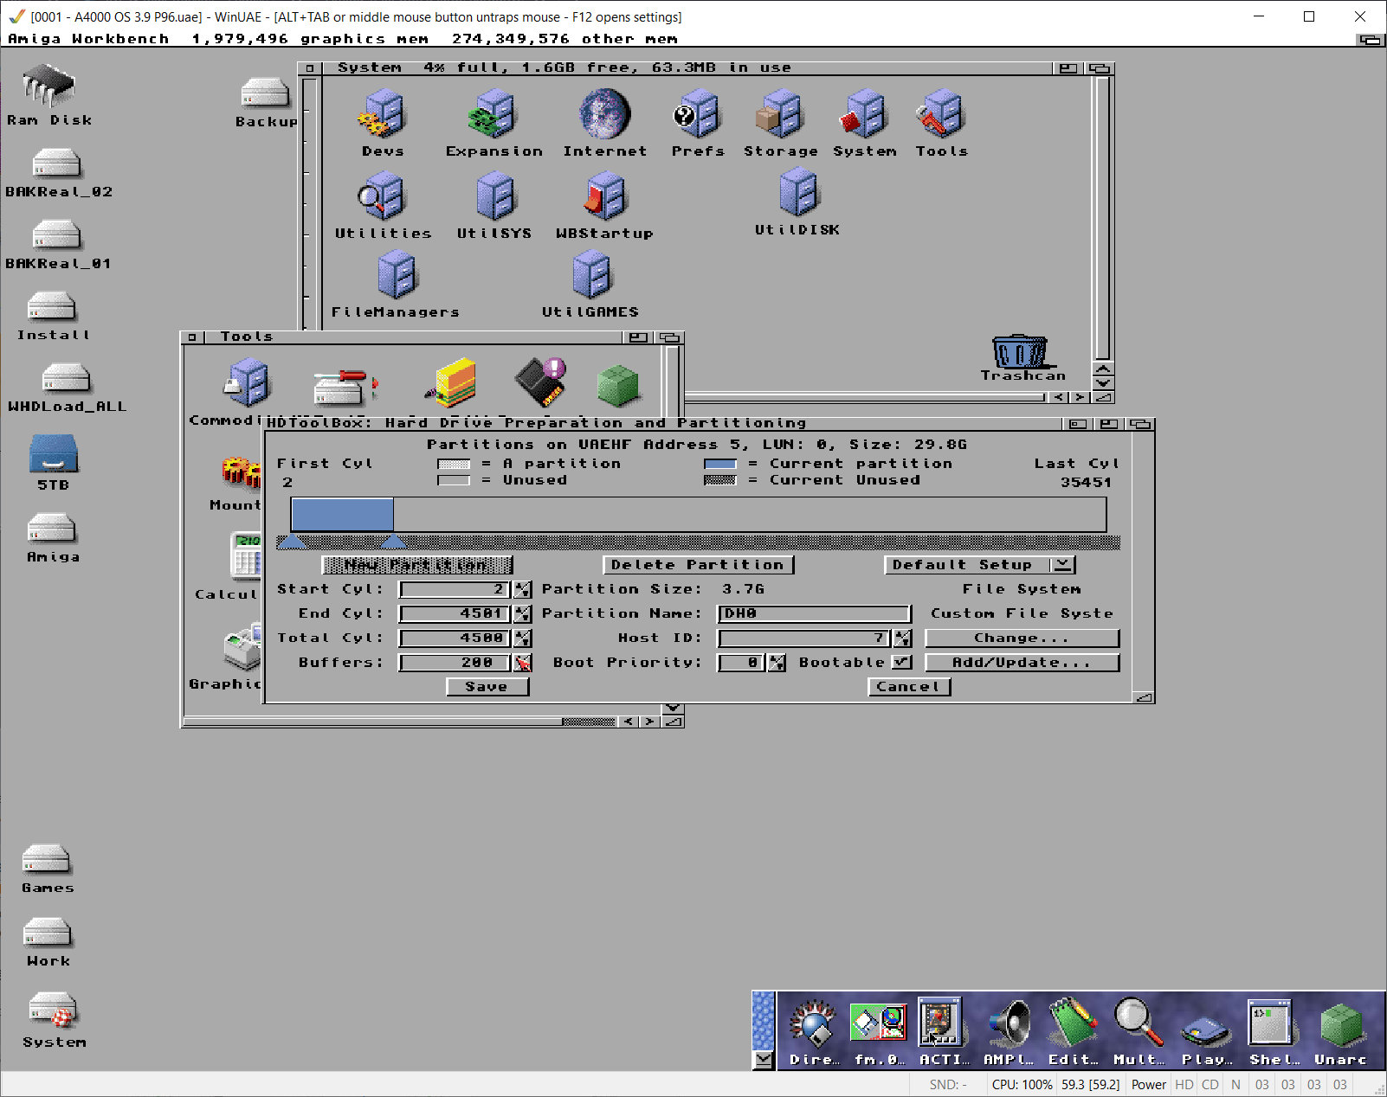The height and width of the screenshot is (1097, 1387).
Task: Open the Prefs drawer icon
Action: click(697, 114)
